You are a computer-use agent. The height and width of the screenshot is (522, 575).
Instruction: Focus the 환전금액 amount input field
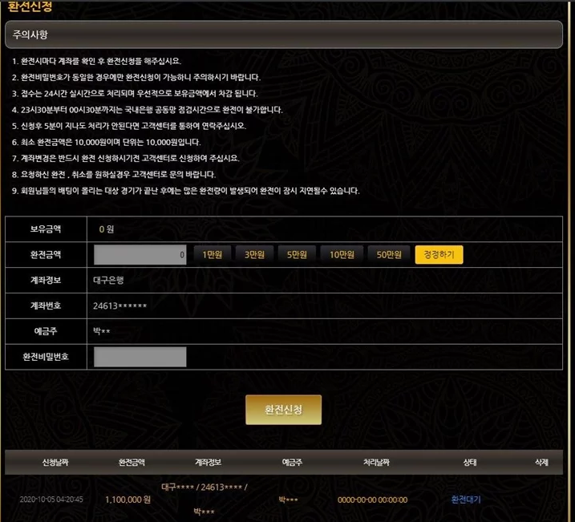click(x=140, y=255)
